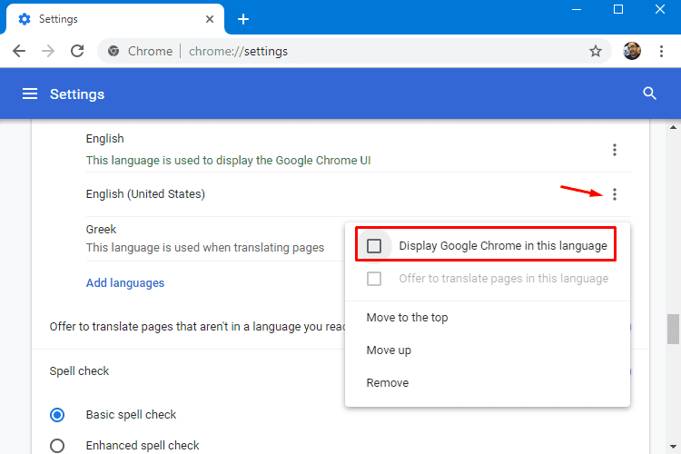Viewport: 681px width, 454px height.
Task: Open more actions for English (United States)
Action: [614, 194]
